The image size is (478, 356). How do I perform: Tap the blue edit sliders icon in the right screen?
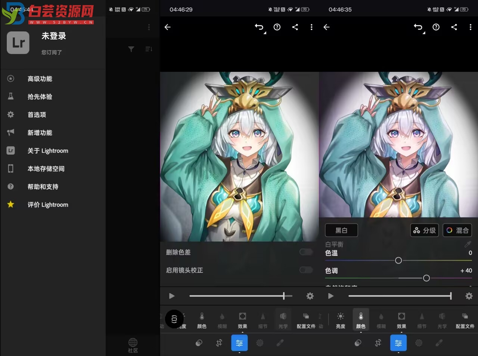click(398, 343)
